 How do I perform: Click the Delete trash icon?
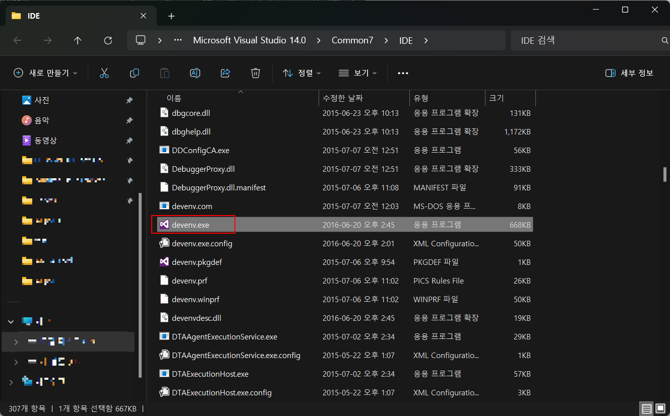click(x=256, y=73)
